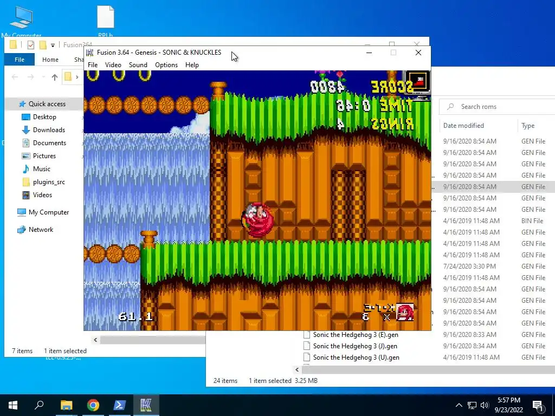This screenshot has height=416, width=555.
Task: Click the Forward arrow in Explorer toolbar
Action: 31,77
